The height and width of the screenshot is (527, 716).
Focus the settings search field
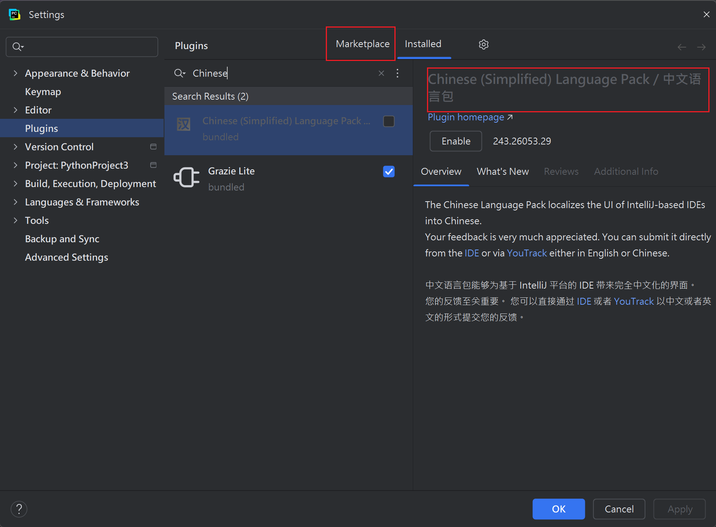pos(82,47)
